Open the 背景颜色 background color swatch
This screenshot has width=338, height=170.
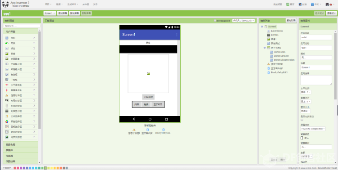(302, 138)
